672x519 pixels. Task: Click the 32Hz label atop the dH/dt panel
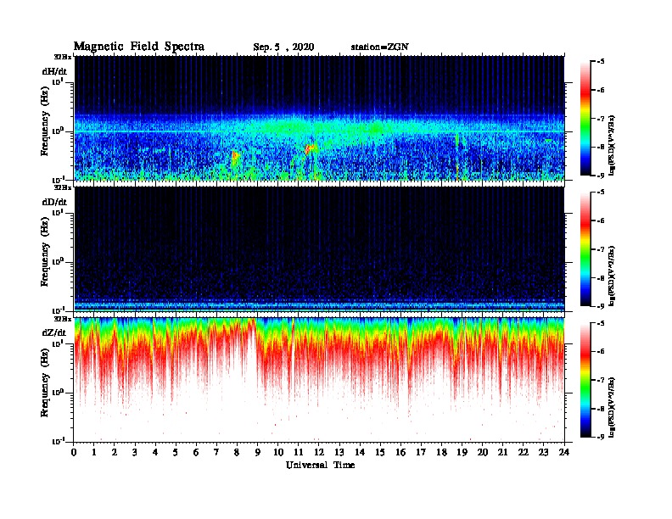point(63,57)
